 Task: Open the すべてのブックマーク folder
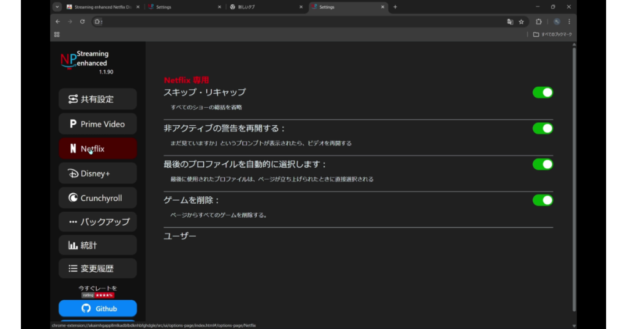(x=552, y=34)
